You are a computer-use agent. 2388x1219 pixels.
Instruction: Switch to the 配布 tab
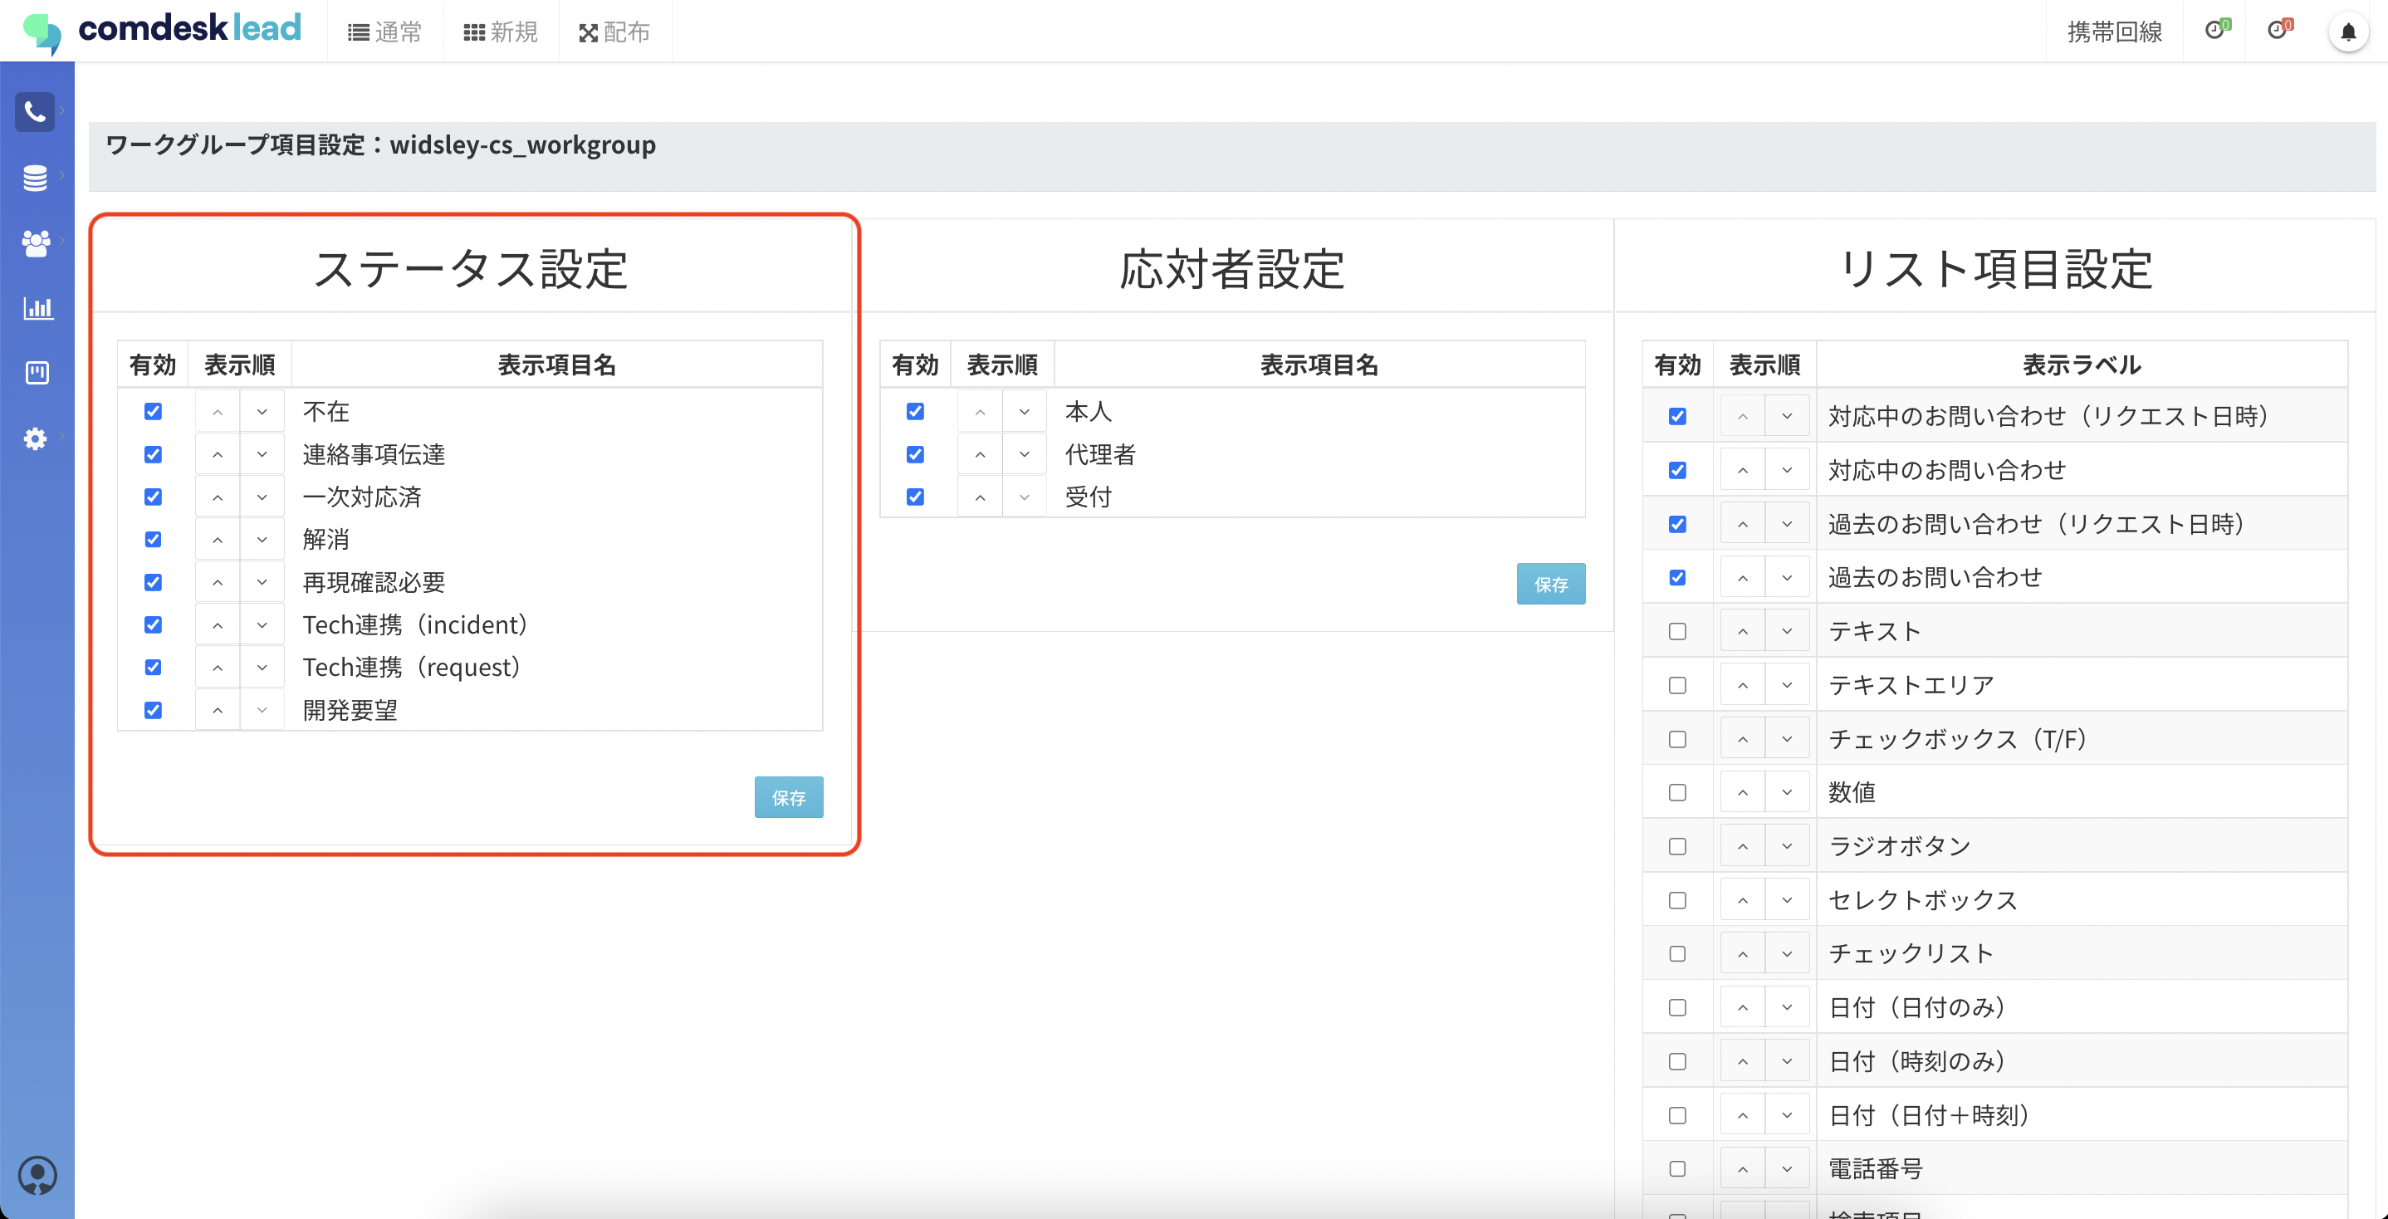(614, 32)
